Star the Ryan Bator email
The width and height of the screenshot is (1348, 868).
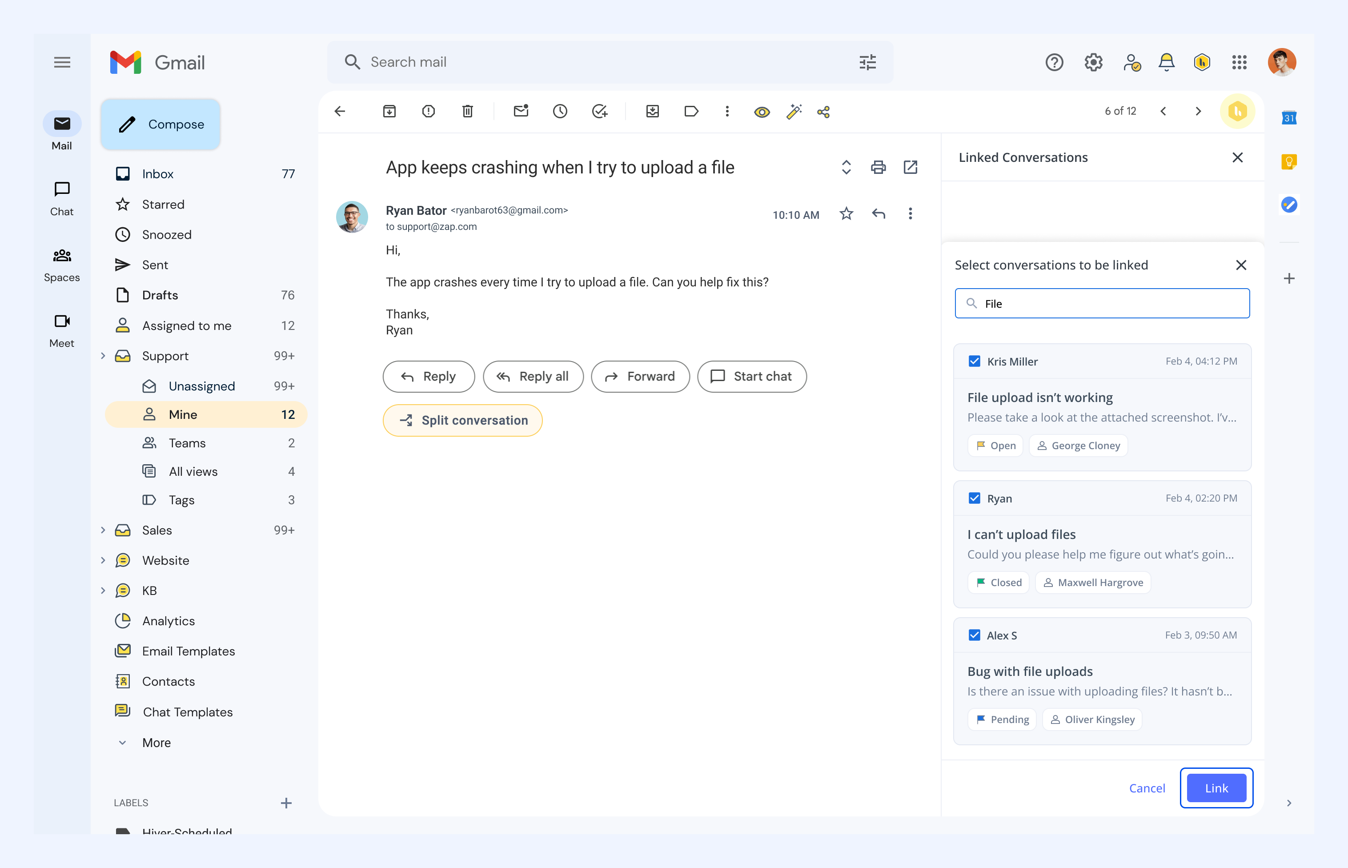(846, 213)
